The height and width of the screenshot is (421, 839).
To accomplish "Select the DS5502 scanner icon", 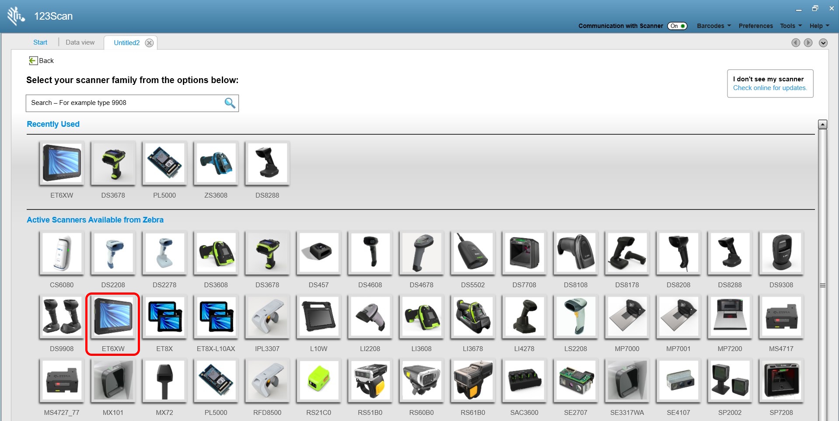I will 473,253.
